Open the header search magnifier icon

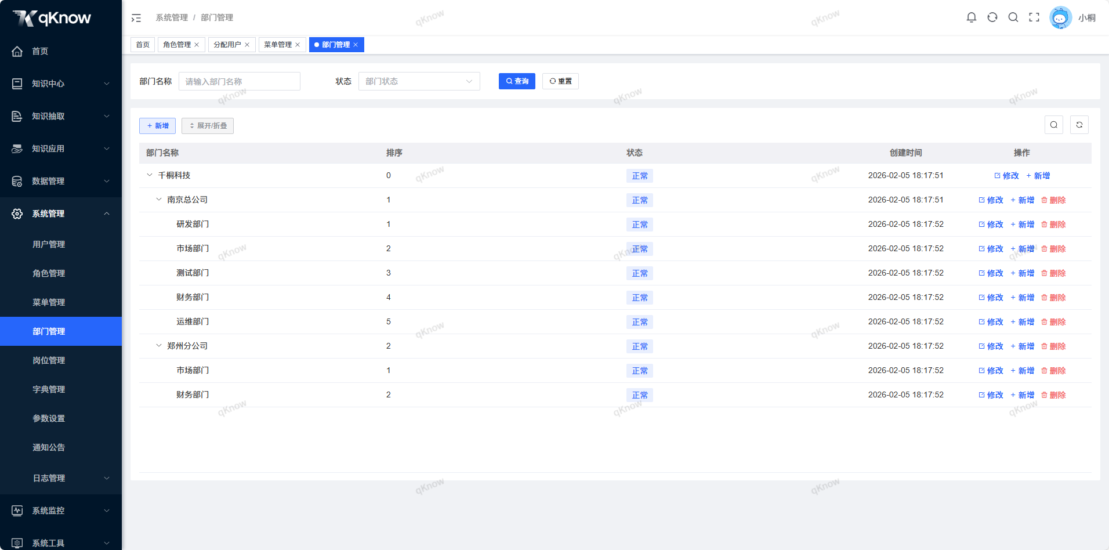[1013, 17]
